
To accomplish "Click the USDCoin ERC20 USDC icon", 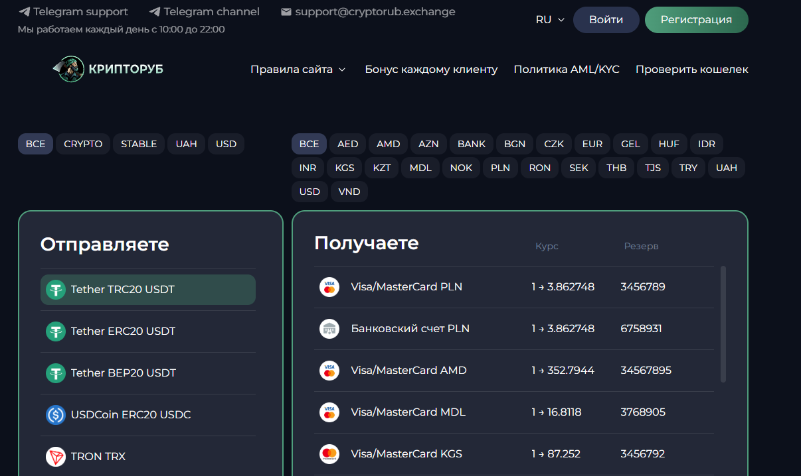I will coord(56,414).
